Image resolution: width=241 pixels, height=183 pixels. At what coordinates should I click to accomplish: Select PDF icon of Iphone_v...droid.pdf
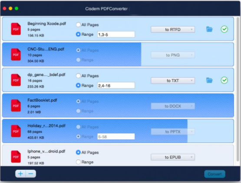[16, 156]
